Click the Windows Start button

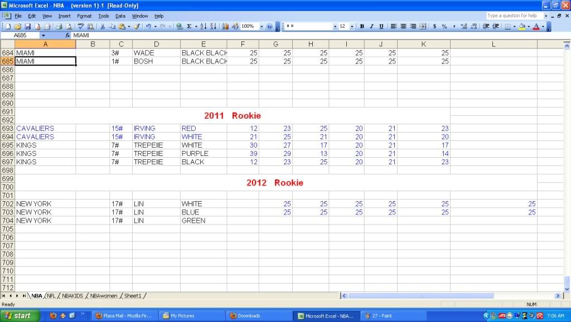[x=19, y=316]
